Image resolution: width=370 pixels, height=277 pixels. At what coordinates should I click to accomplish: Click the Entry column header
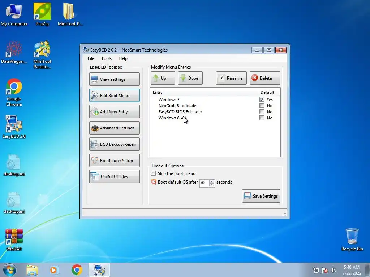pyautogui.click(x=204, y=92)
